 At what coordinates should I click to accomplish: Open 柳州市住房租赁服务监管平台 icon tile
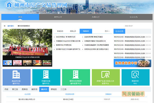76,77
